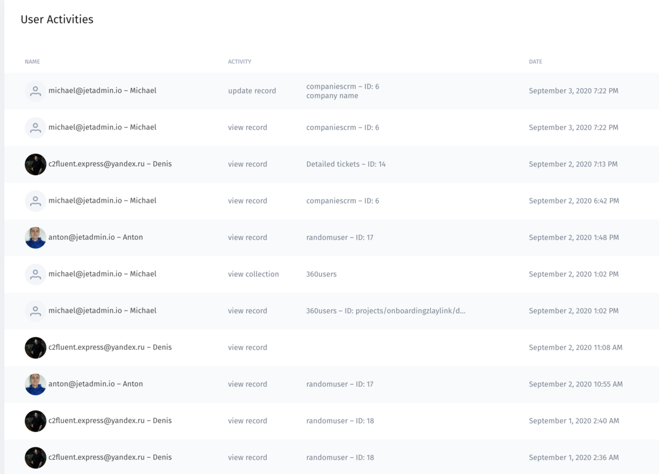659x474 pixels.
Task: Click 'companiescrm – ID: 6' in 6:42 PM row
Action: 342,201
